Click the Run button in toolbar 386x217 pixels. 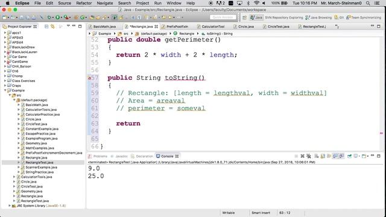point(57,17)
